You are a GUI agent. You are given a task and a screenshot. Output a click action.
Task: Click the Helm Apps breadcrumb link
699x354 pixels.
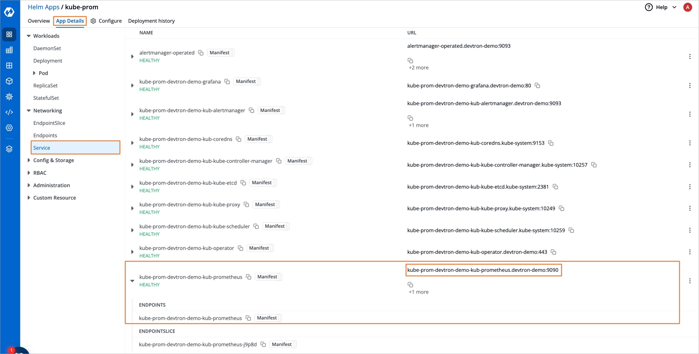coord(43,7)
